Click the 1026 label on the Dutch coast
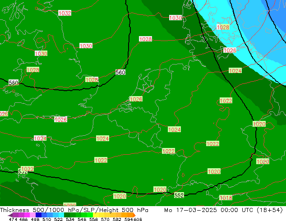 pos(136,99)
